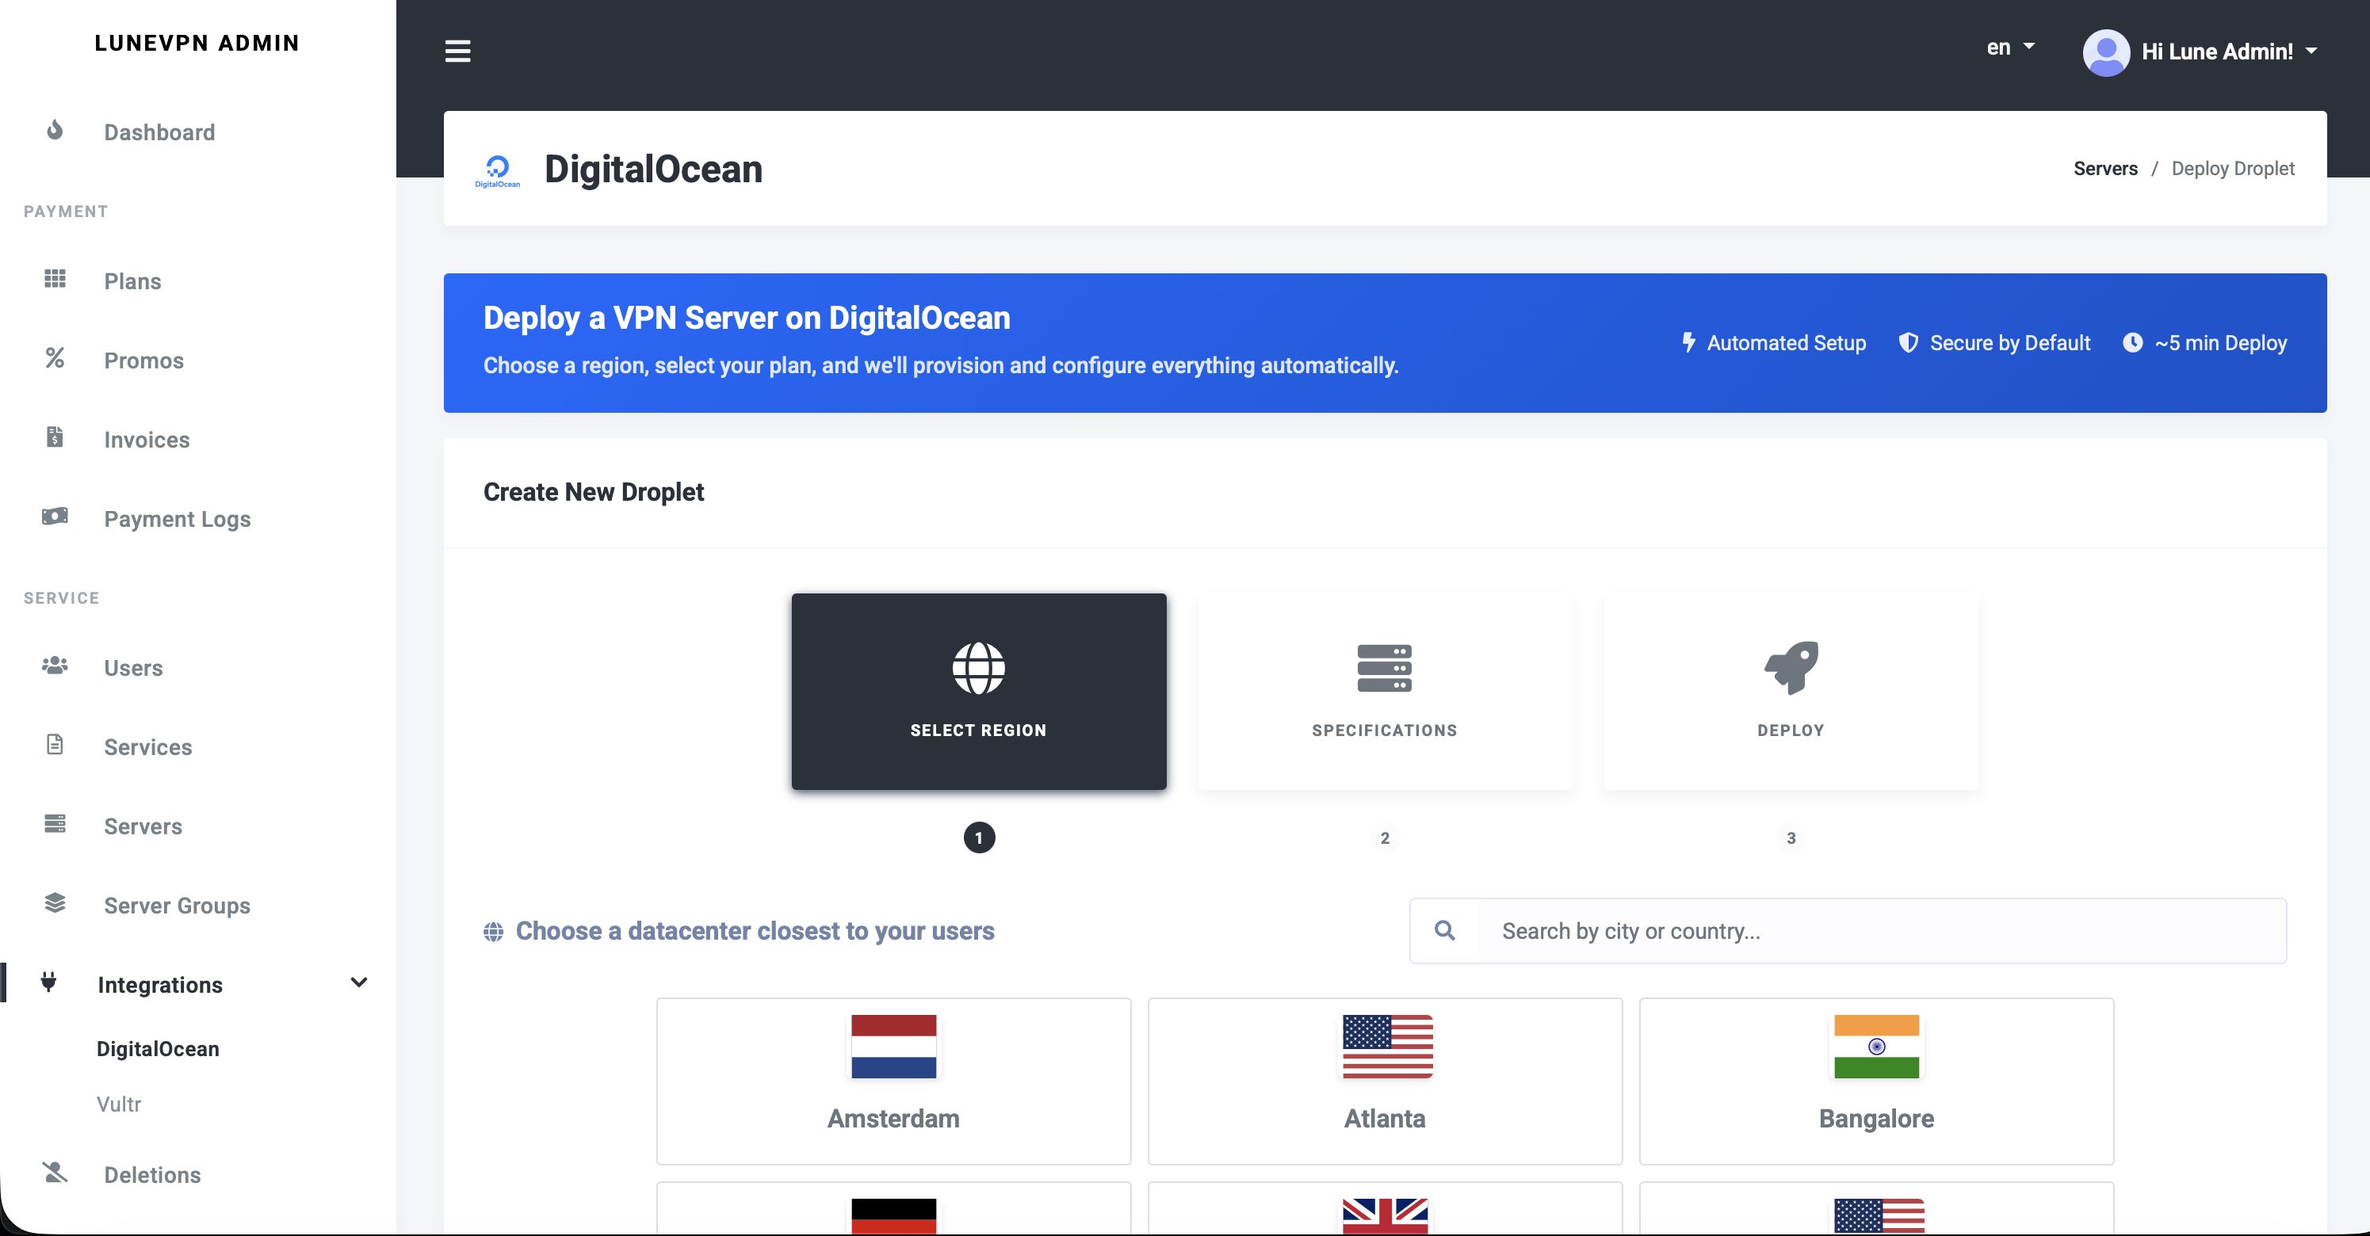Select the Deploy rocket step

pyautogui.click(x=1790, y=692)
